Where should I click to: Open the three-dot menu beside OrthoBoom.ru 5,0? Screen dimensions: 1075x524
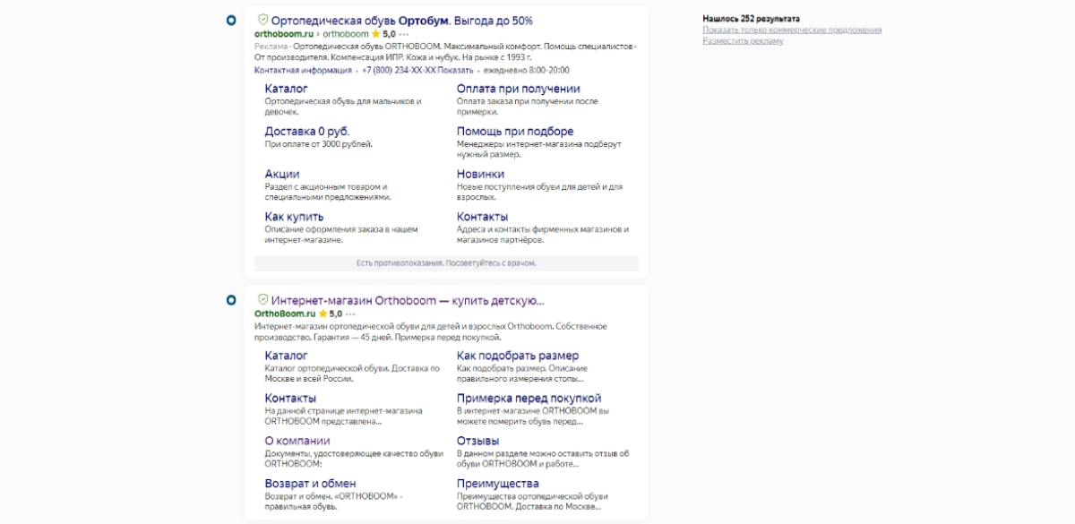351,314
